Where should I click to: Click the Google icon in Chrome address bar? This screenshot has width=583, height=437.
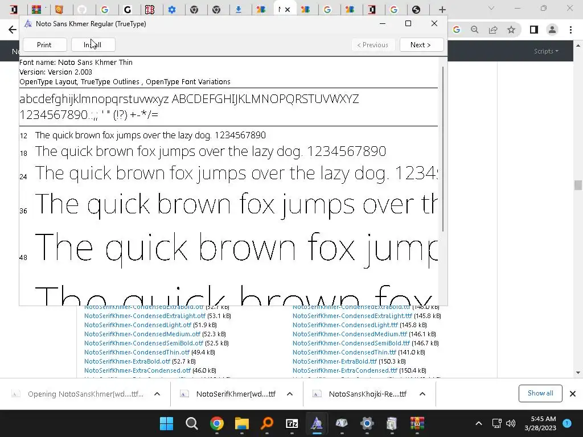(457, 30)
